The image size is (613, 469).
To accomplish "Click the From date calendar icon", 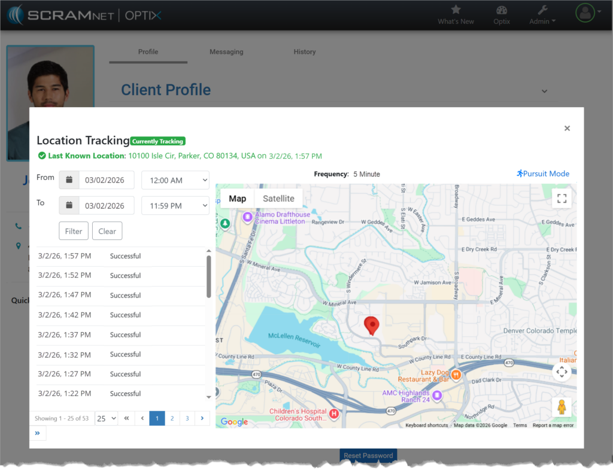I will pyautogui.click(x=69, y=180).
